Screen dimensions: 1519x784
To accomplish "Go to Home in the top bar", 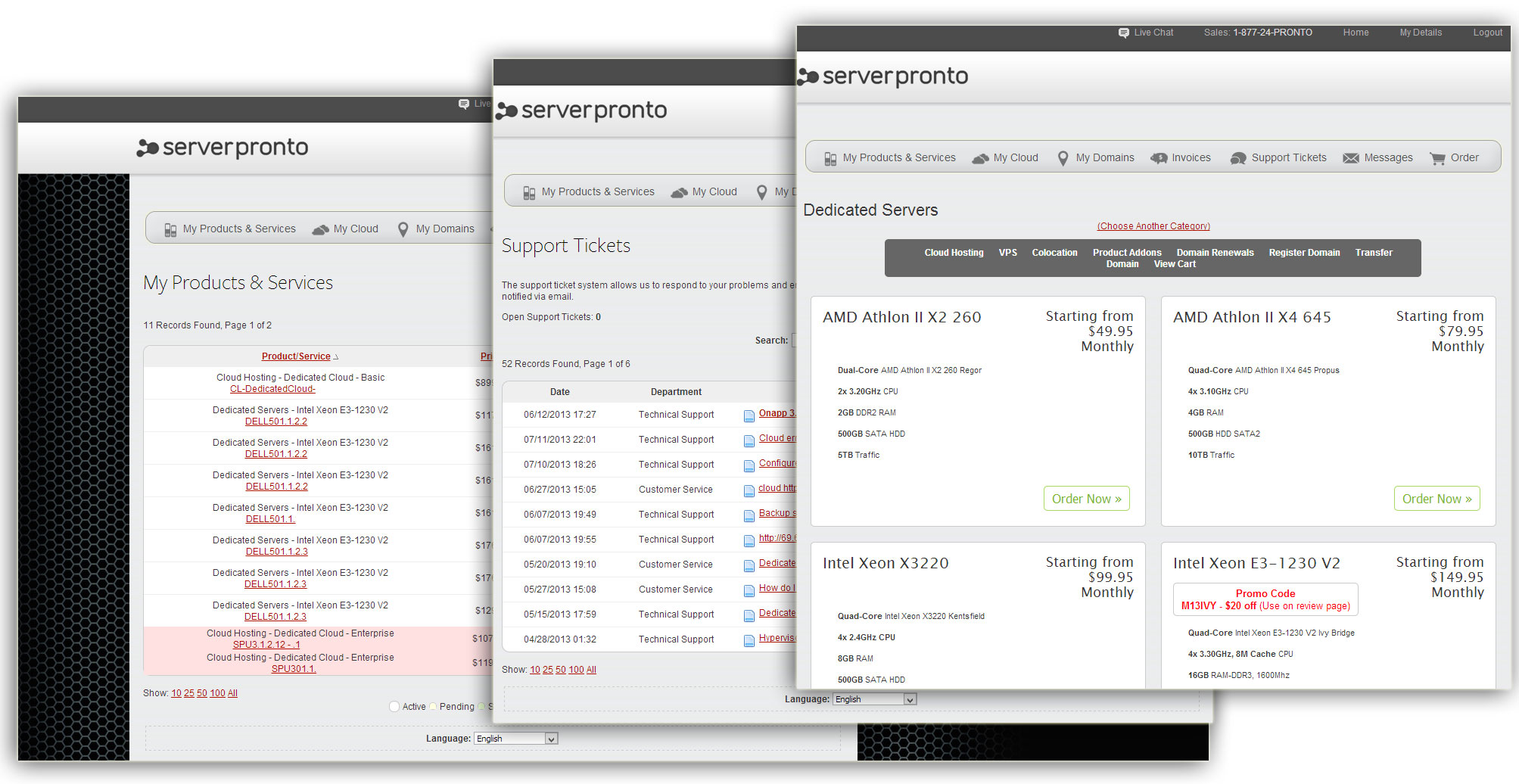I will (1356, 33).
